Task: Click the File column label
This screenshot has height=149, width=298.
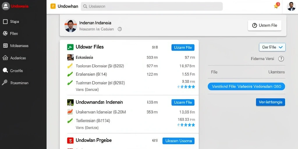Action: coord(214,72)
